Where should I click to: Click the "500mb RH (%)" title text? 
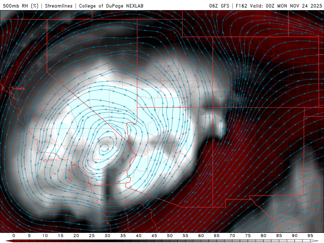click(x=21, y=6)
